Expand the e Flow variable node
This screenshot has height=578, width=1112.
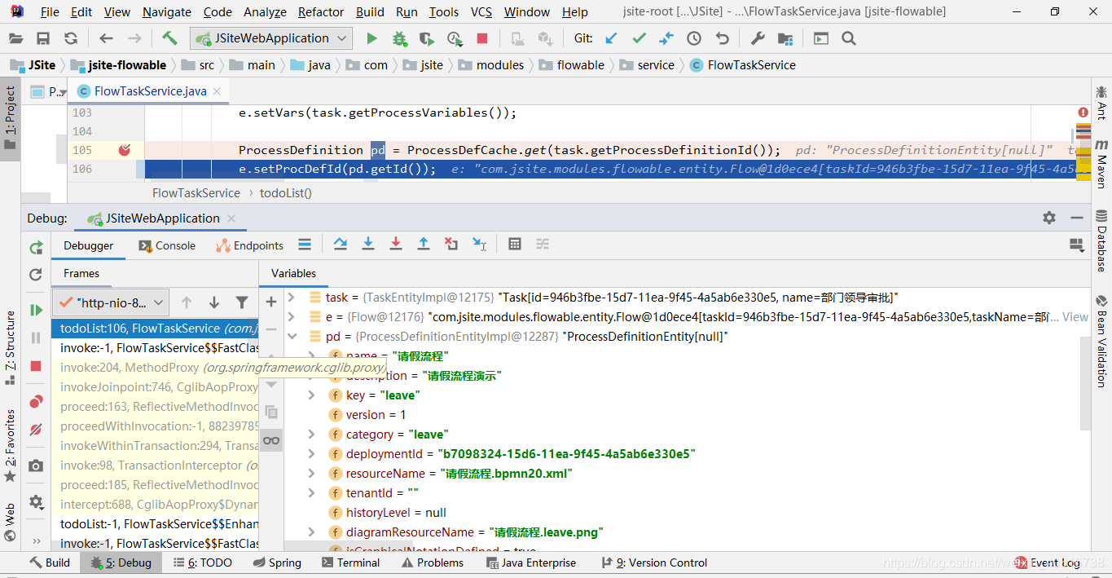[292, 317]
